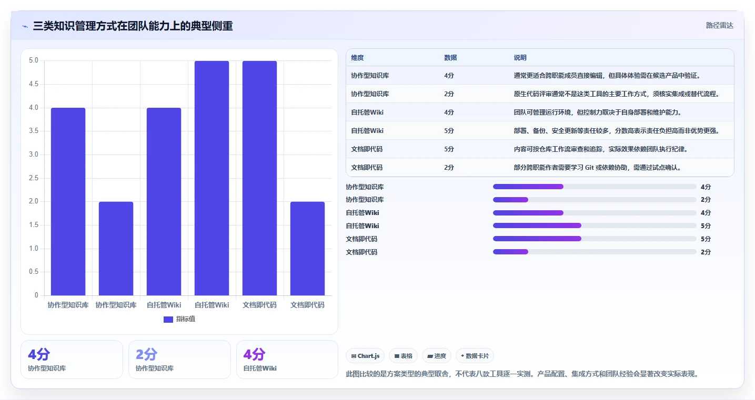Click the 协作型知识库 4分 progress bar
This screenshot has height=400, width=755.
(595, 187)
